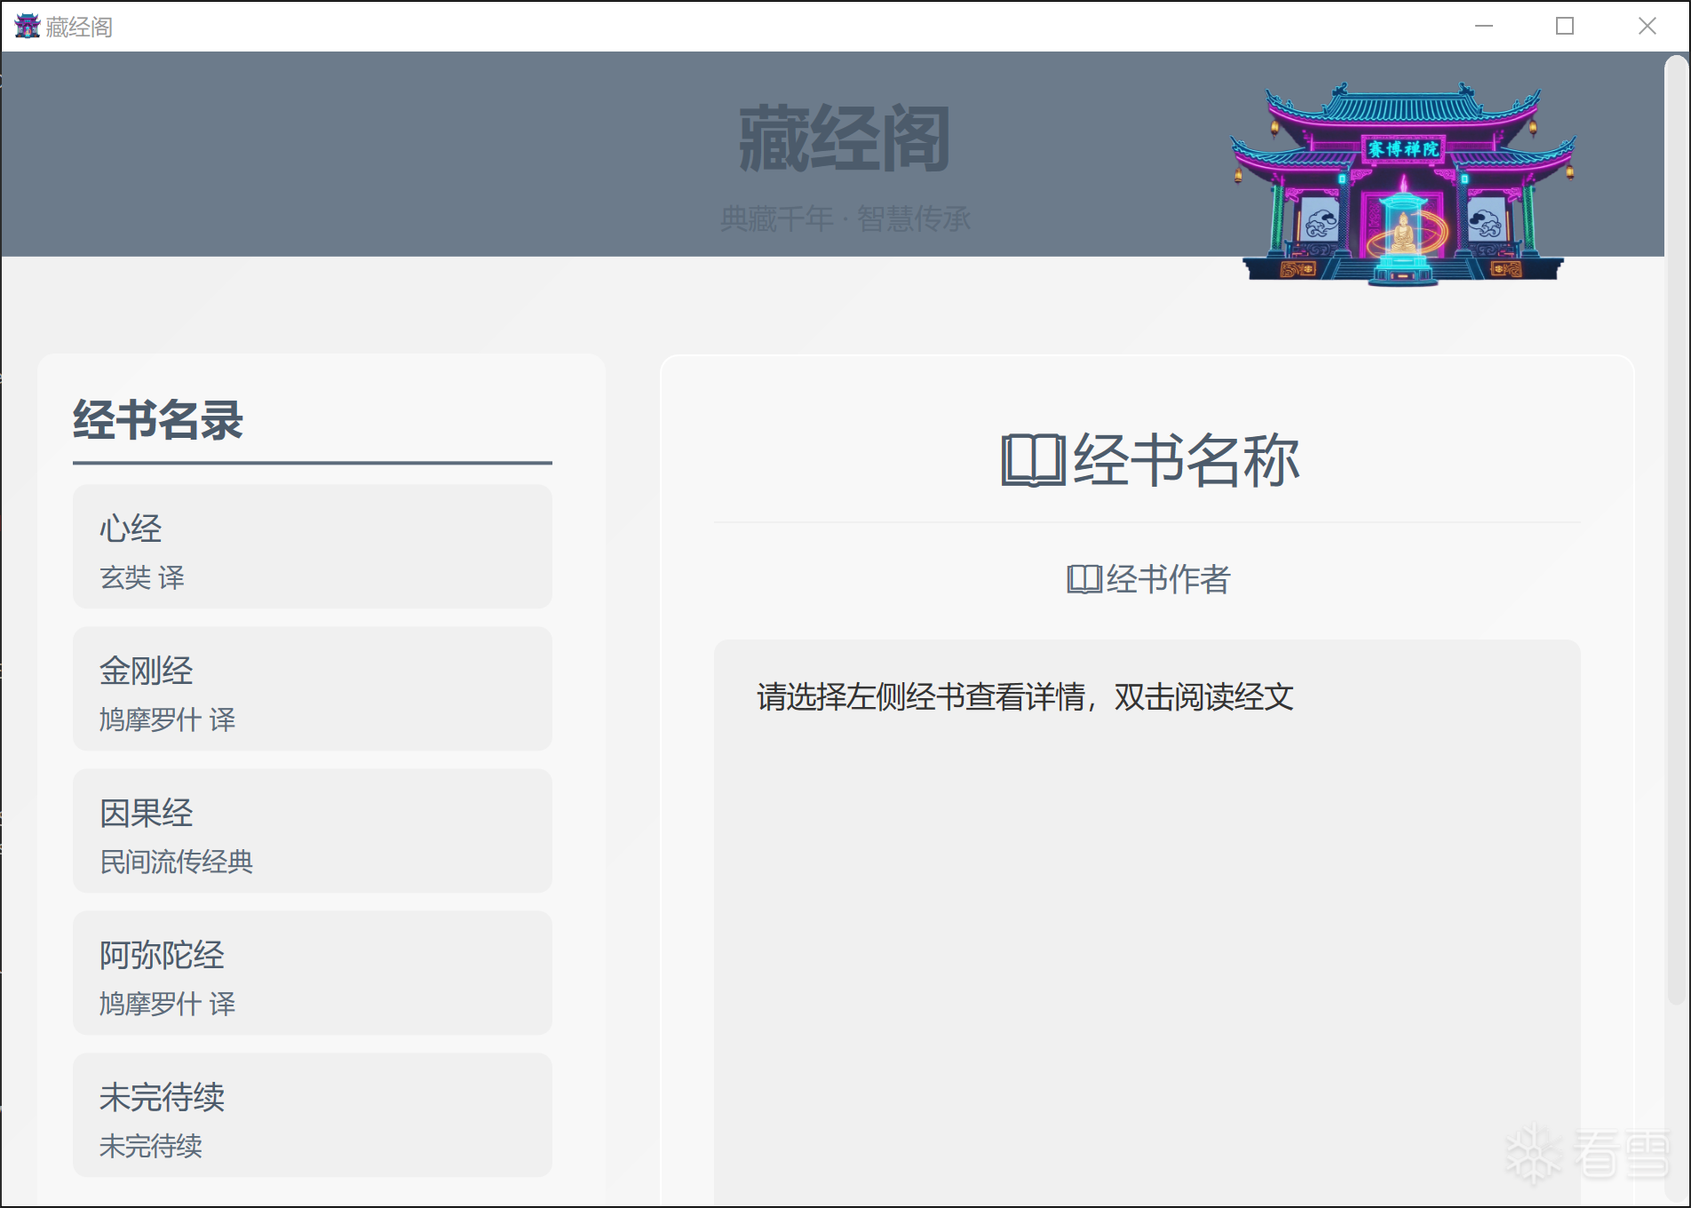Image resolution: width=1691 pixels, height=1208 pixels.
Task: Choose 因果经 in the scripture catalog
Action: [x=312, y=830]
